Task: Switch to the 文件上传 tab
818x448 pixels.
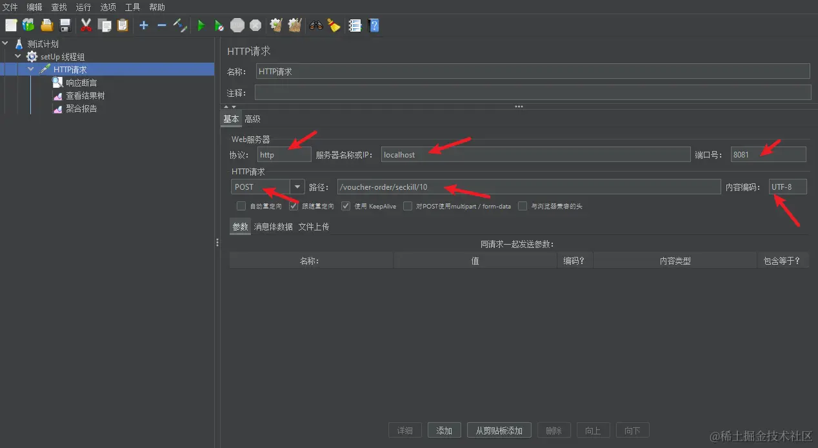Action: click(314, 227)
